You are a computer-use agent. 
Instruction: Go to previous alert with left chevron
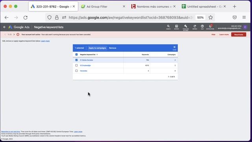(x=5, y=34)
